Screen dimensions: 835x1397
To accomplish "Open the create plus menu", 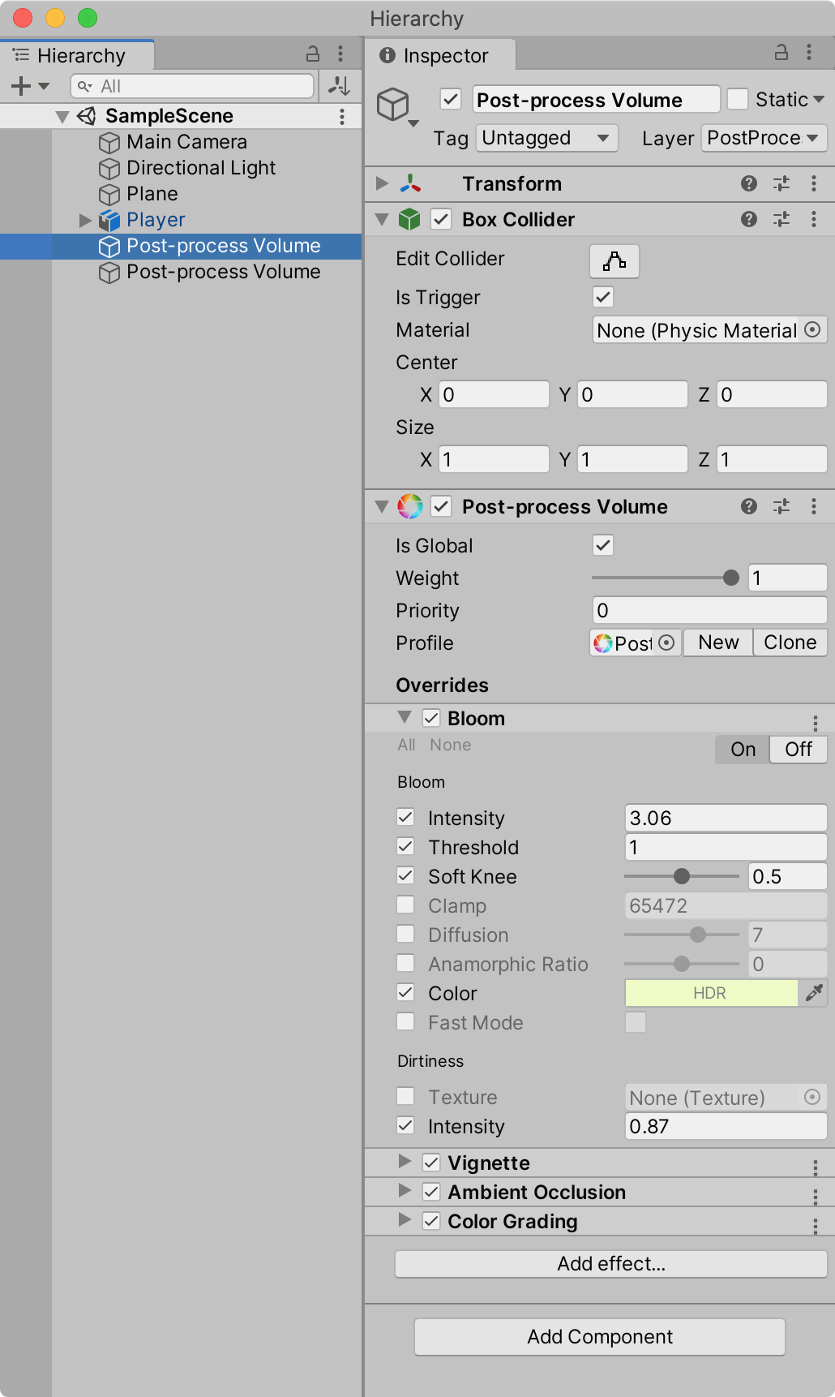I will [x=30, y=85].
